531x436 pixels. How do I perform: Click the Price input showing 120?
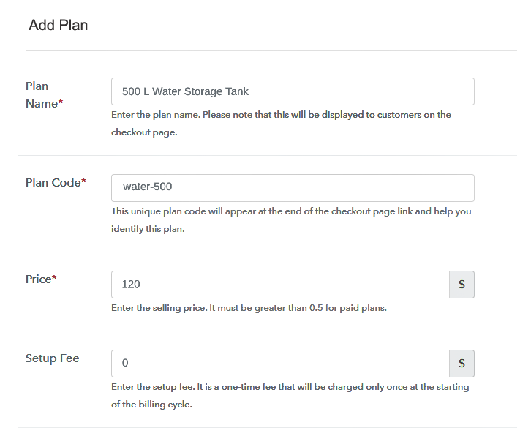(280, 285)
